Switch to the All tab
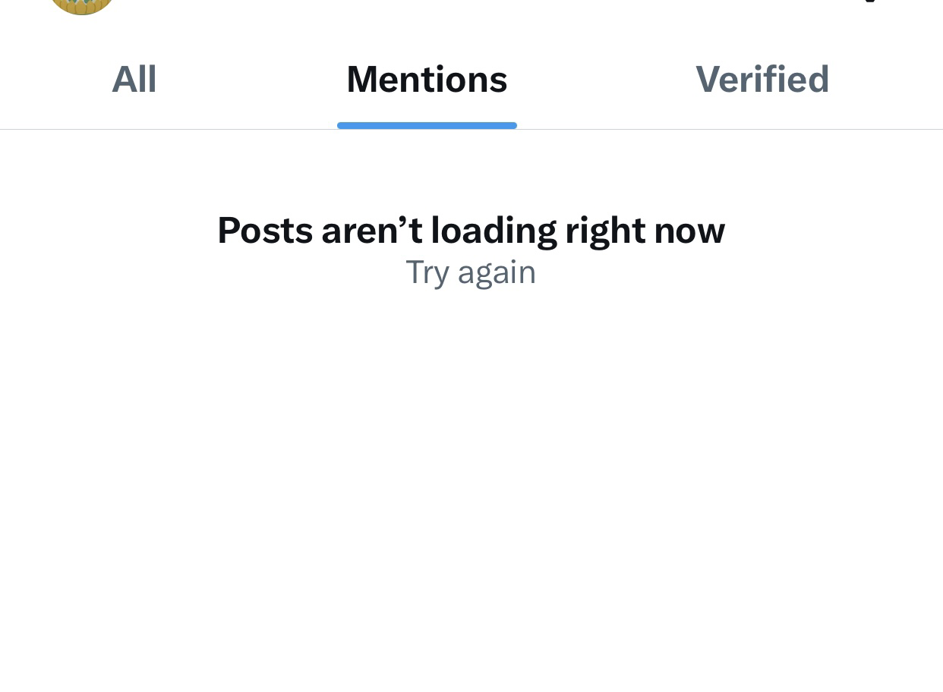Viewport: 943px width, 692px height. (x=134, y=80)
